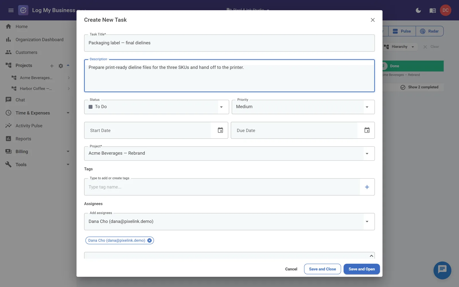
Task: Add a new project with plus icon
Action: [52, 66]
